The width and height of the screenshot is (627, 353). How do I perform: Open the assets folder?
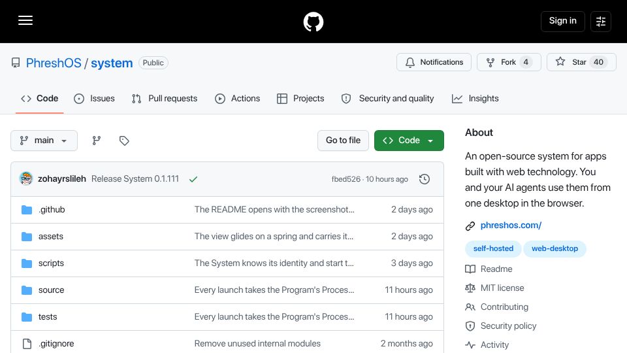click(x=51, y=237)
